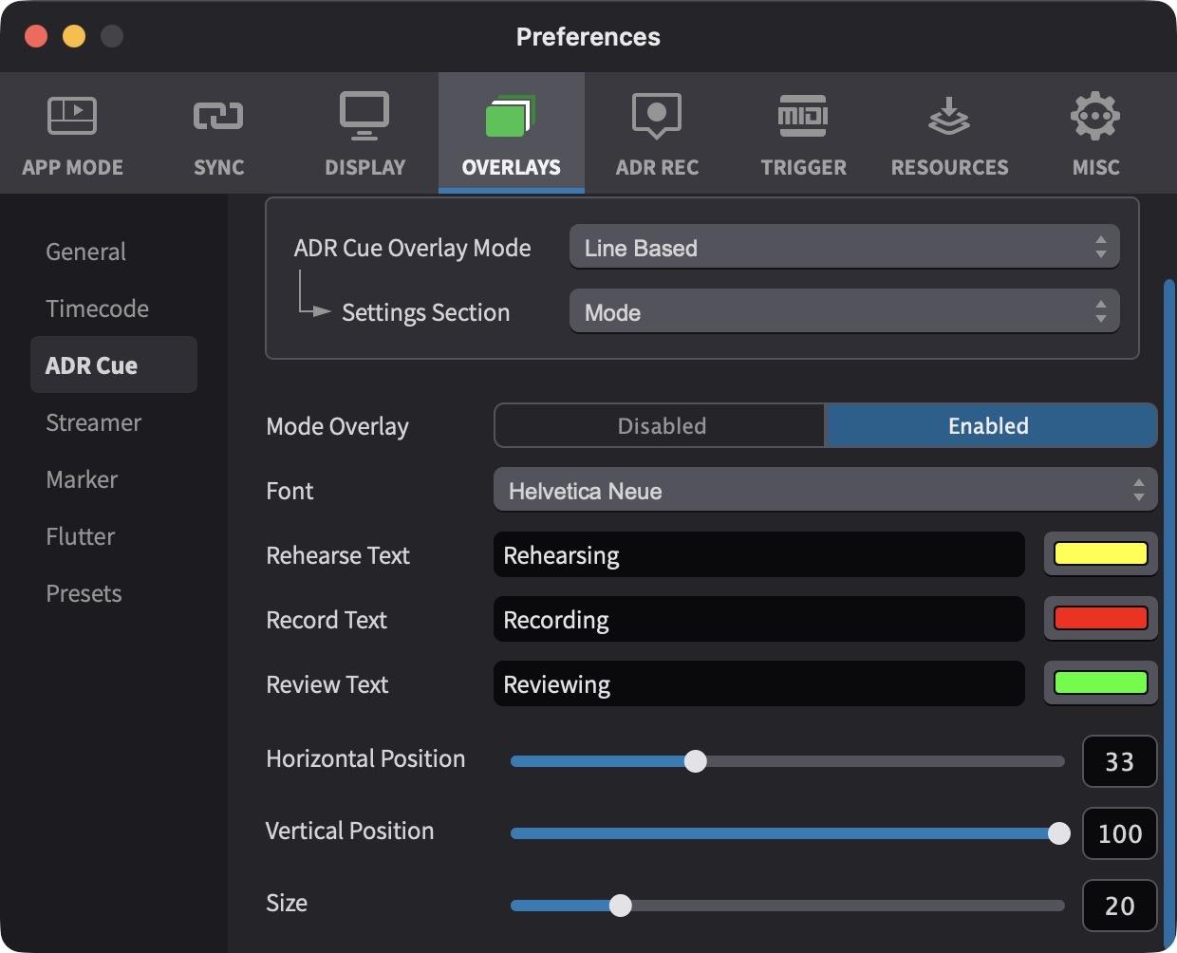Select Timecode in the sidebar

(114, 308)
